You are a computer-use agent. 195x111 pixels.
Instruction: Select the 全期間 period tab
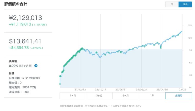(x=179, y=96)
